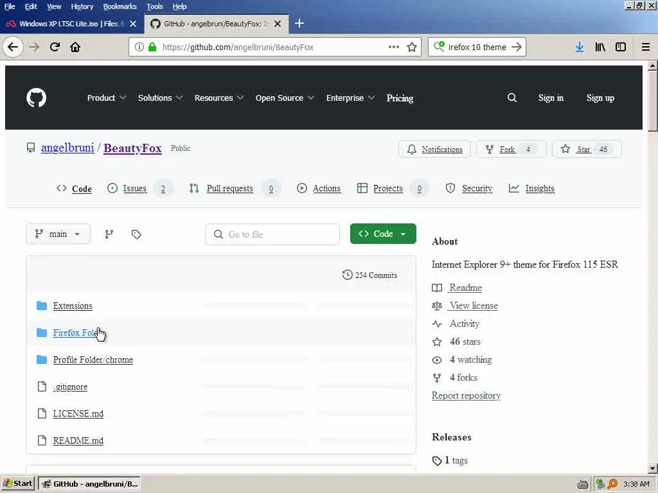The height and width of the screenshot is (493, 658).
Task: Click the keyboard icon in system tray
Action: point(582,484)
